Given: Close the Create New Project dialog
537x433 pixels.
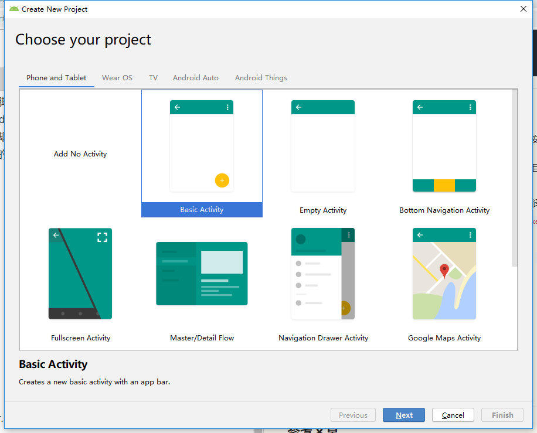Looking at the screenshot, I should 524,9.
